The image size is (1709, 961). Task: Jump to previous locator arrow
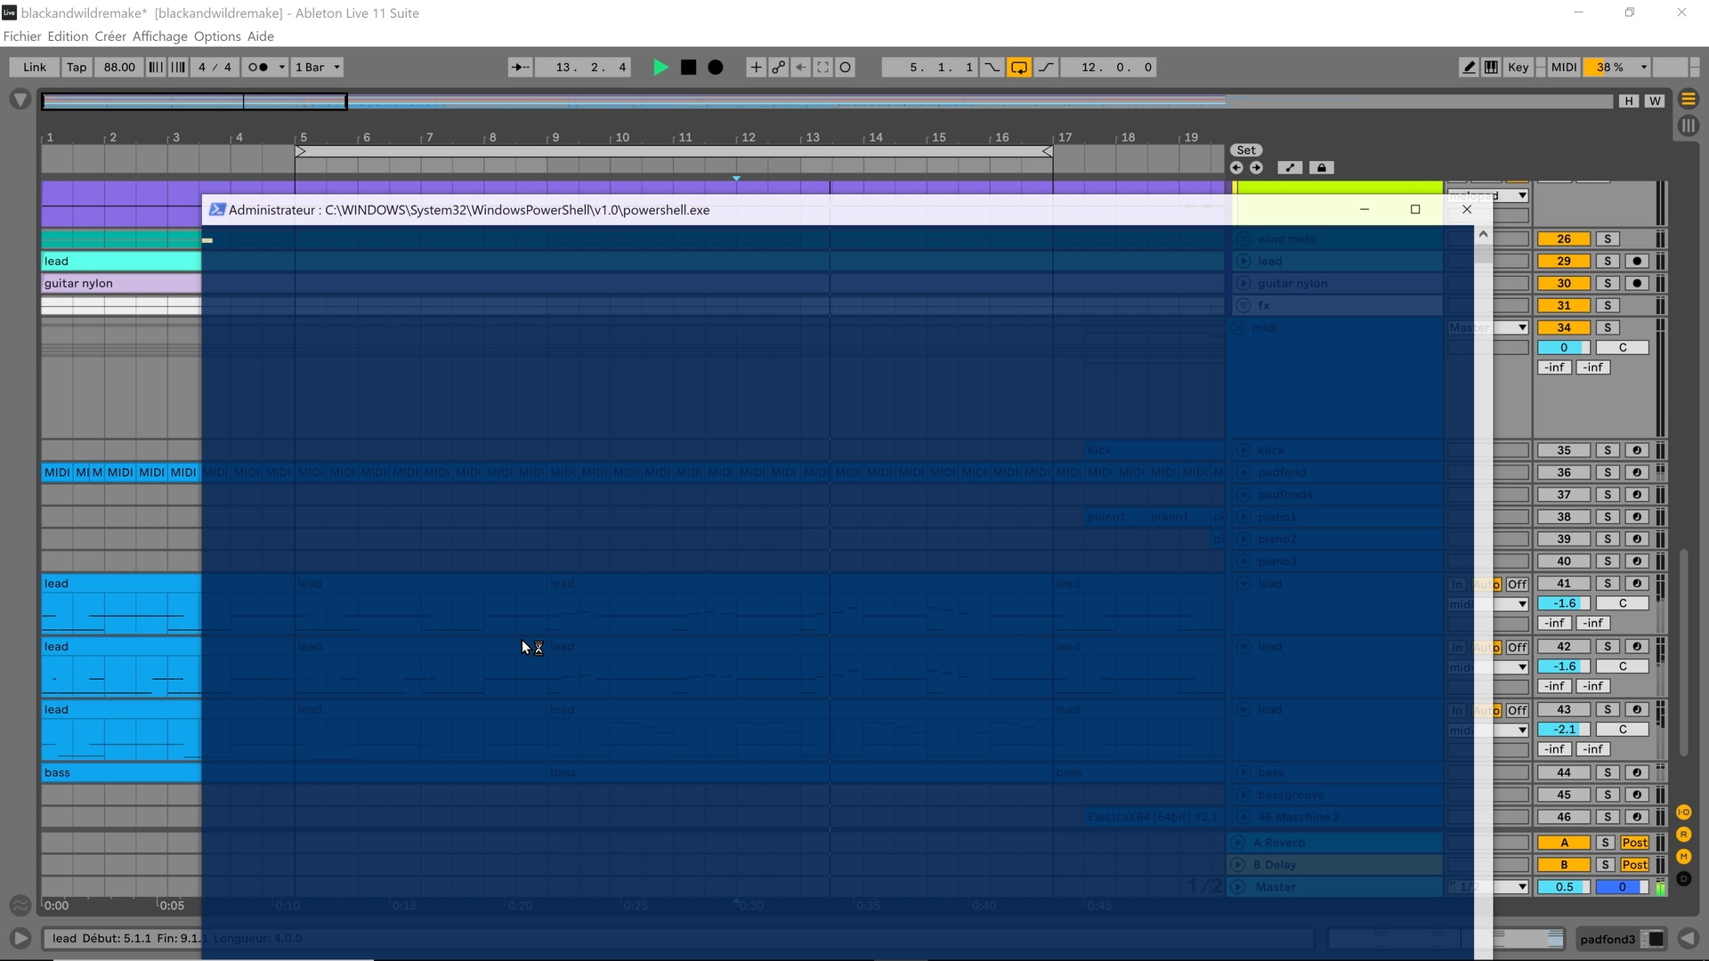1236,167
